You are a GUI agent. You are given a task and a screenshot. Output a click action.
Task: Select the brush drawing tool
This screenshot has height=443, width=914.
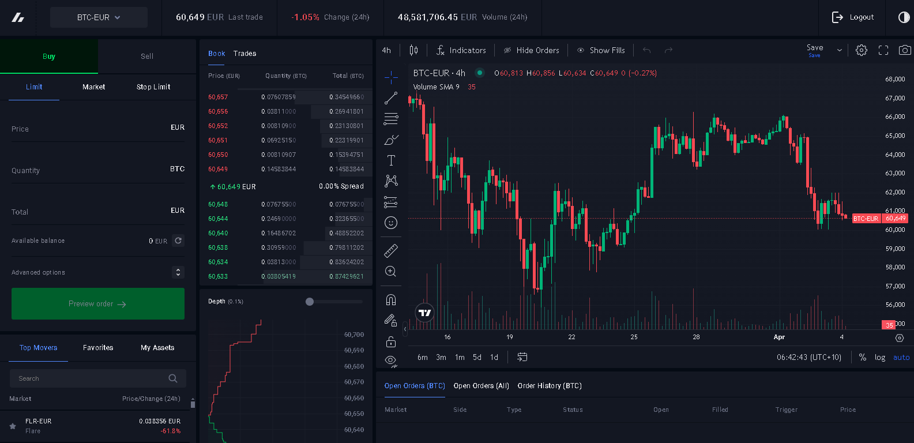pos(391,140)
